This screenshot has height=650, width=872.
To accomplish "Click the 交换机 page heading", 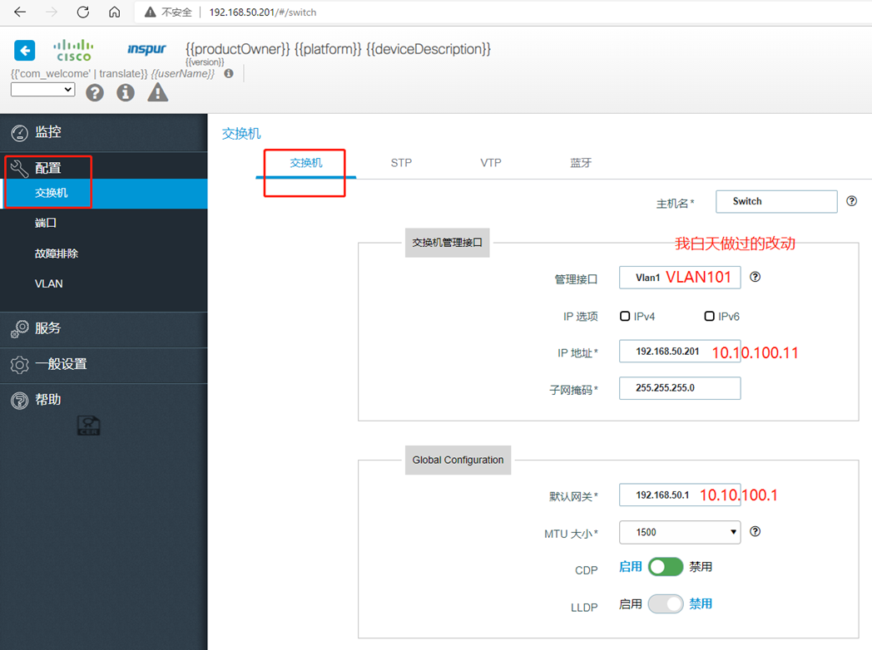I will [x=241, y=133].
